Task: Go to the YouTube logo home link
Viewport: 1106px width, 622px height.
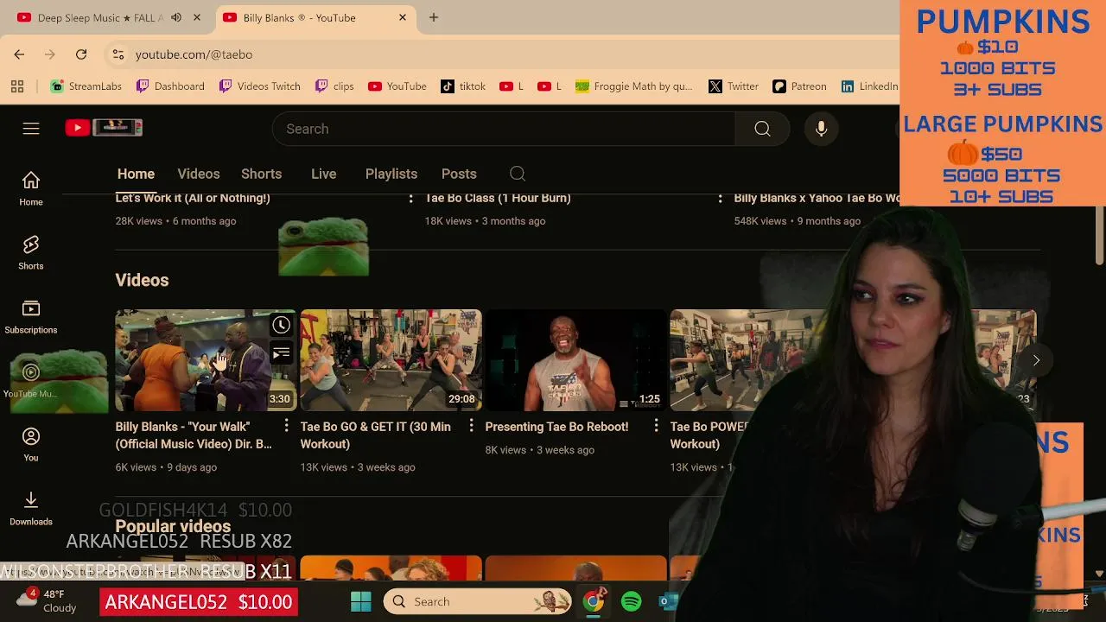Action: [104, 128]
